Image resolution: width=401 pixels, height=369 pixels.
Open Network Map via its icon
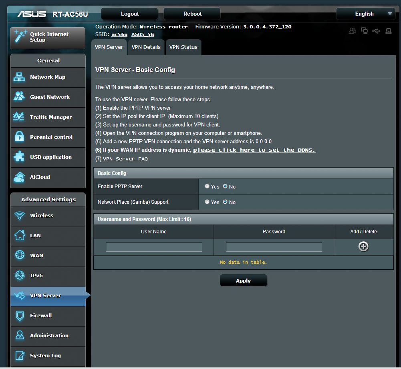(x=19, y=77)
